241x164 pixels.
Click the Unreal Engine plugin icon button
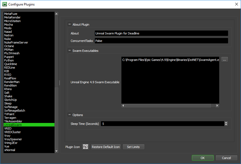[85, 147]
